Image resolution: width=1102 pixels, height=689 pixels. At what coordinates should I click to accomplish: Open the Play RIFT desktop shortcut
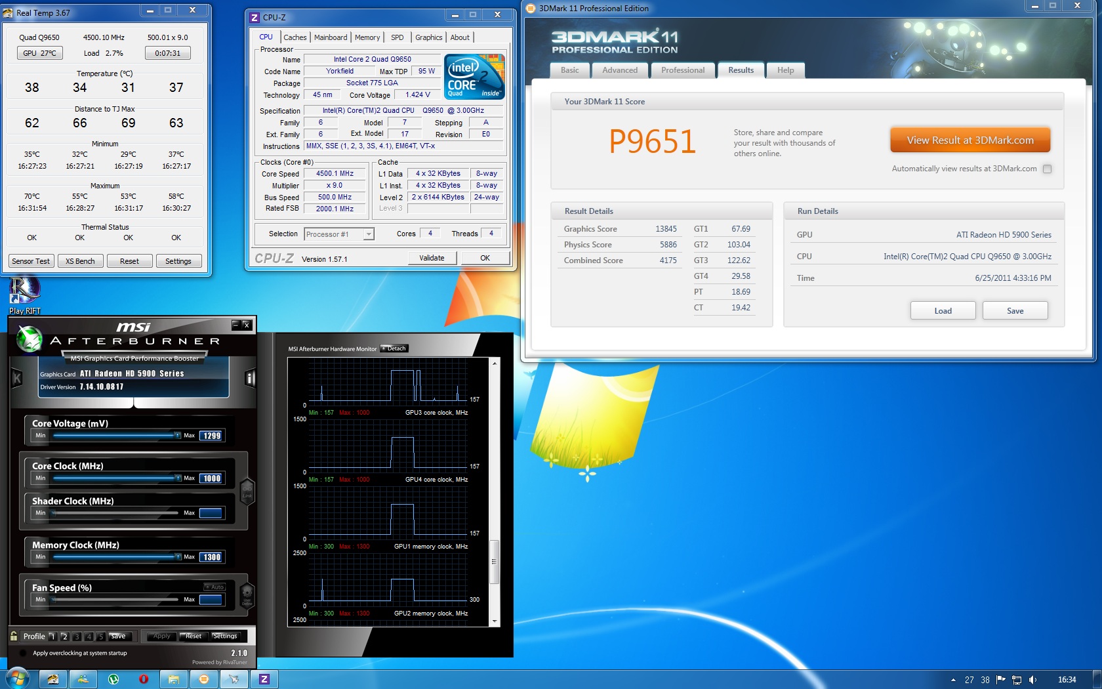pos(24,295)
